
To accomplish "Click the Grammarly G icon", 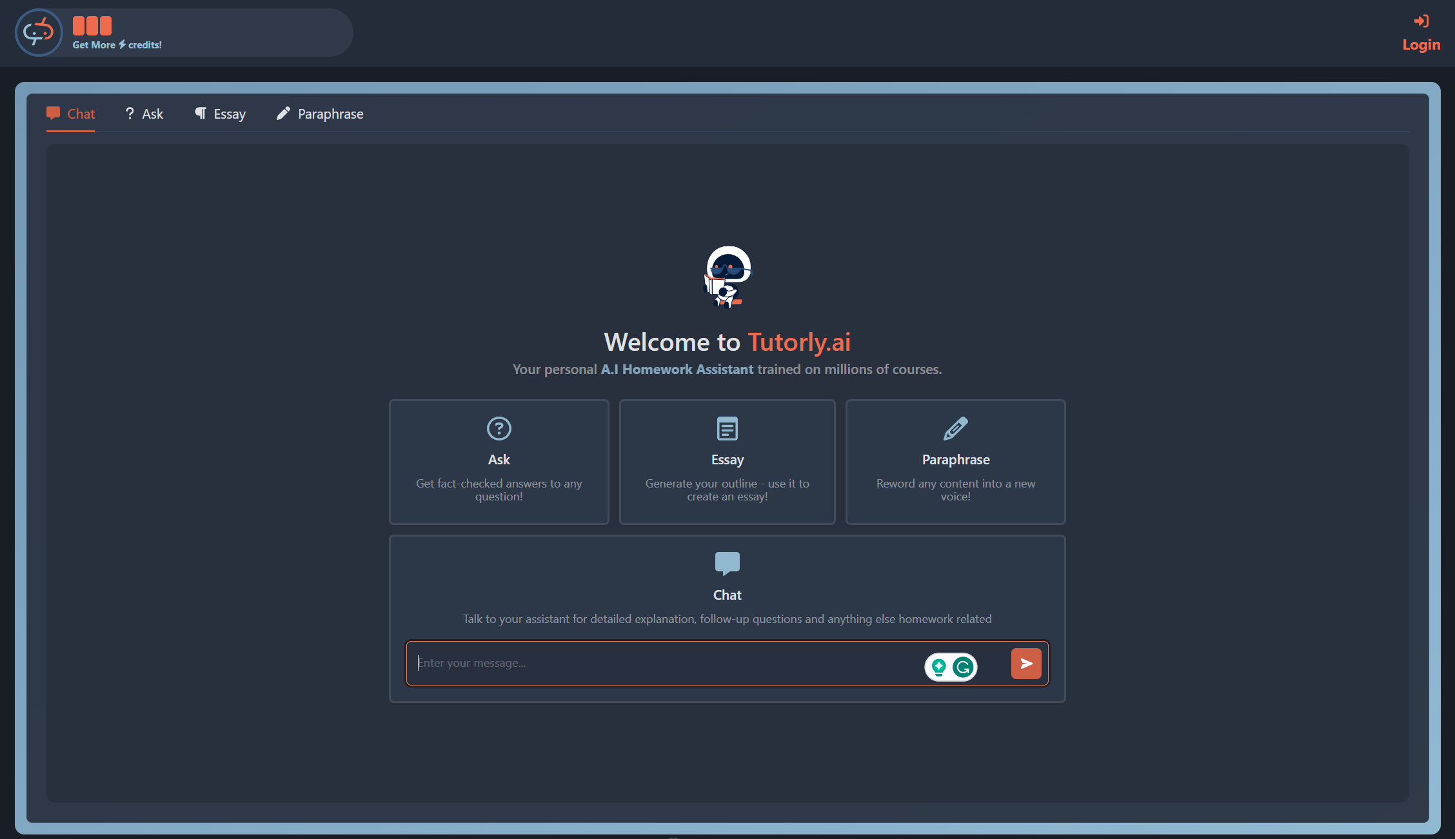I will 964,667.
